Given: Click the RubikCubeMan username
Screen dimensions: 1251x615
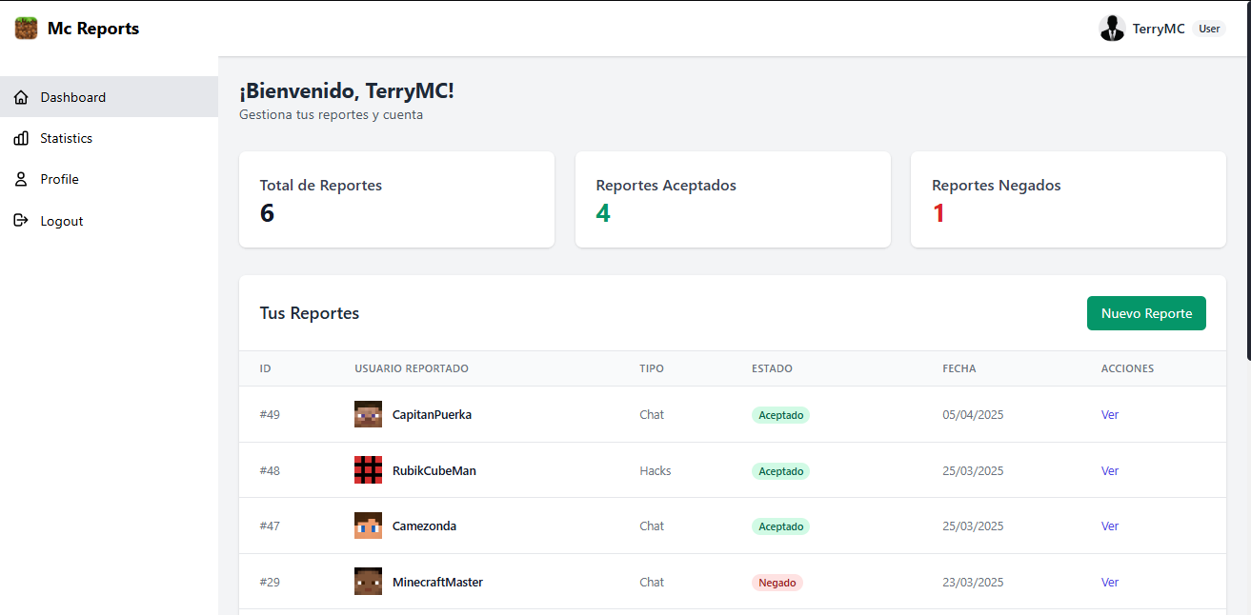Looking at the screenshot, I should (x=434, y=470).
